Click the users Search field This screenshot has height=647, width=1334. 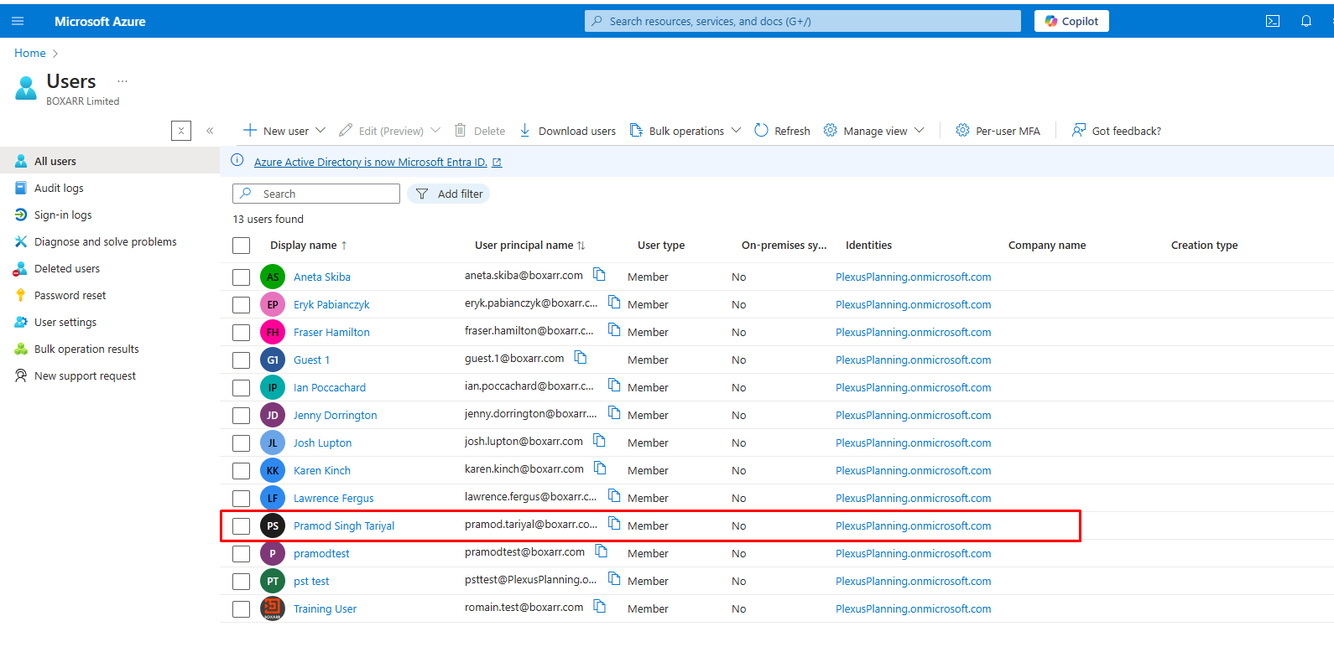coord(316,194)
